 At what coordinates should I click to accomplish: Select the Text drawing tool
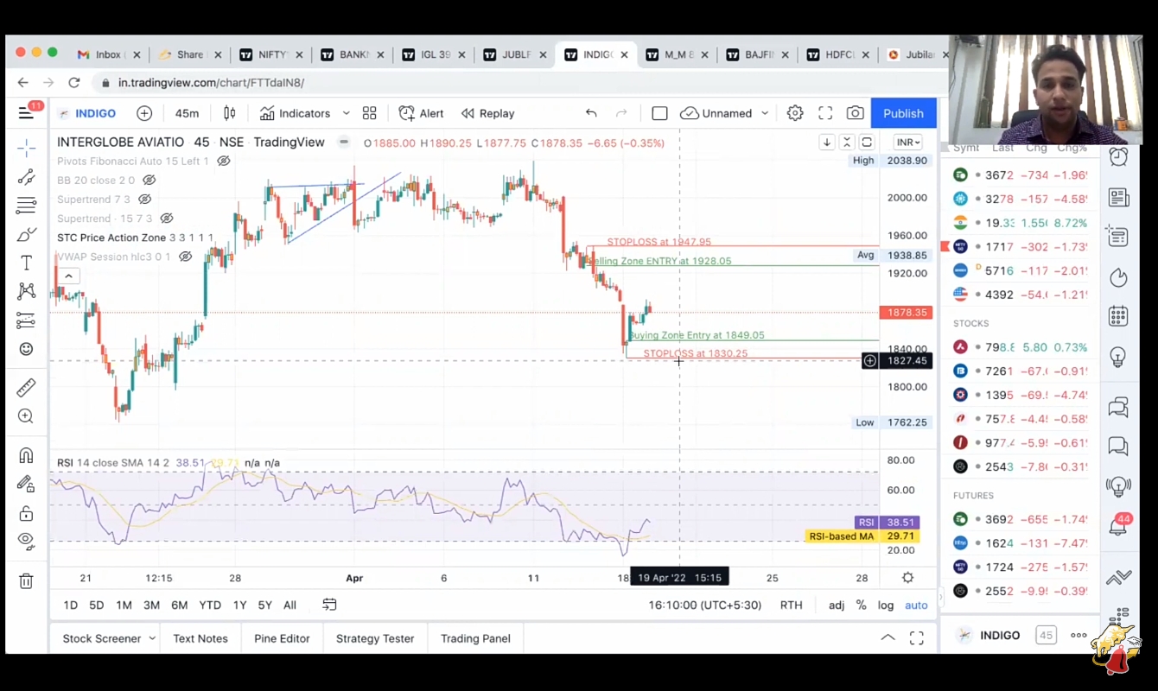point(26,263)
